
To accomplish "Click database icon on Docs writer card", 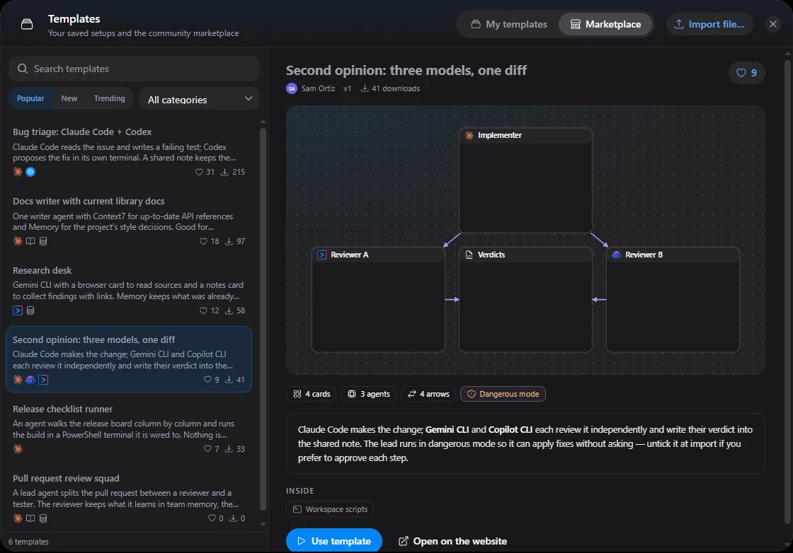I will [x=43, y=241].
